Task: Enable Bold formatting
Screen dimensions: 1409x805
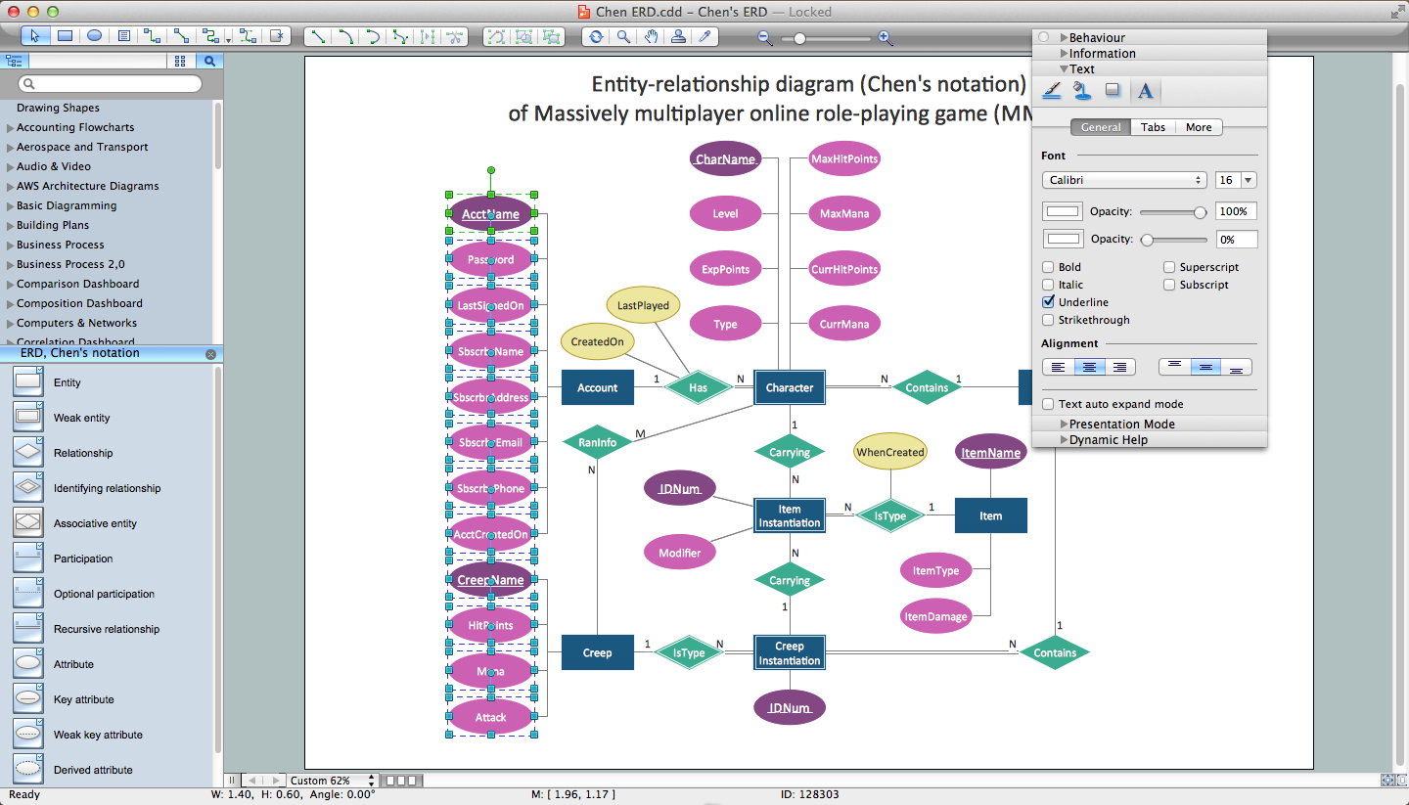Action: point(1047,266)
